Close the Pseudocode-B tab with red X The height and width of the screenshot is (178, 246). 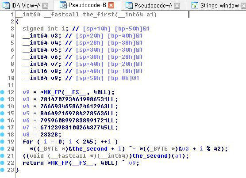tap(111, 5)
